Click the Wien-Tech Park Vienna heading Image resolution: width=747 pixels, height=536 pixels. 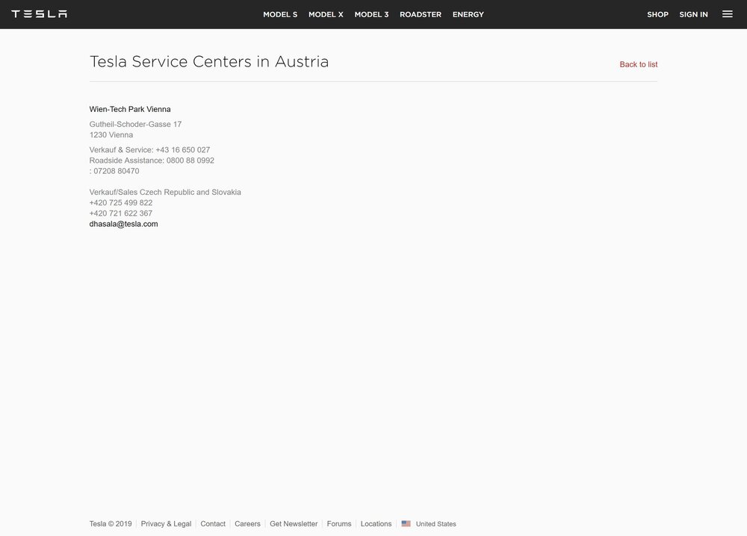tap(130, 109)
